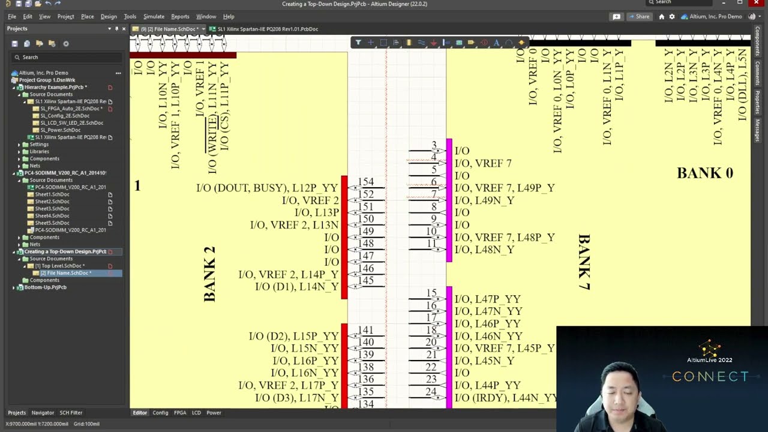The height and width of the screenshot is (432, 768).
Task: Open the Navigator panel tab
Action: pyautogui.click(x=43, y=413)
